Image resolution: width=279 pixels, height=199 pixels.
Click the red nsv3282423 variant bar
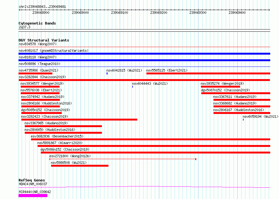click(79, 120)
